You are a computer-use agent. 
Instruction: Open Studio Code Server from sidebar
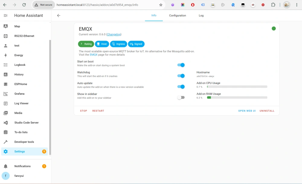coord(24,122)
